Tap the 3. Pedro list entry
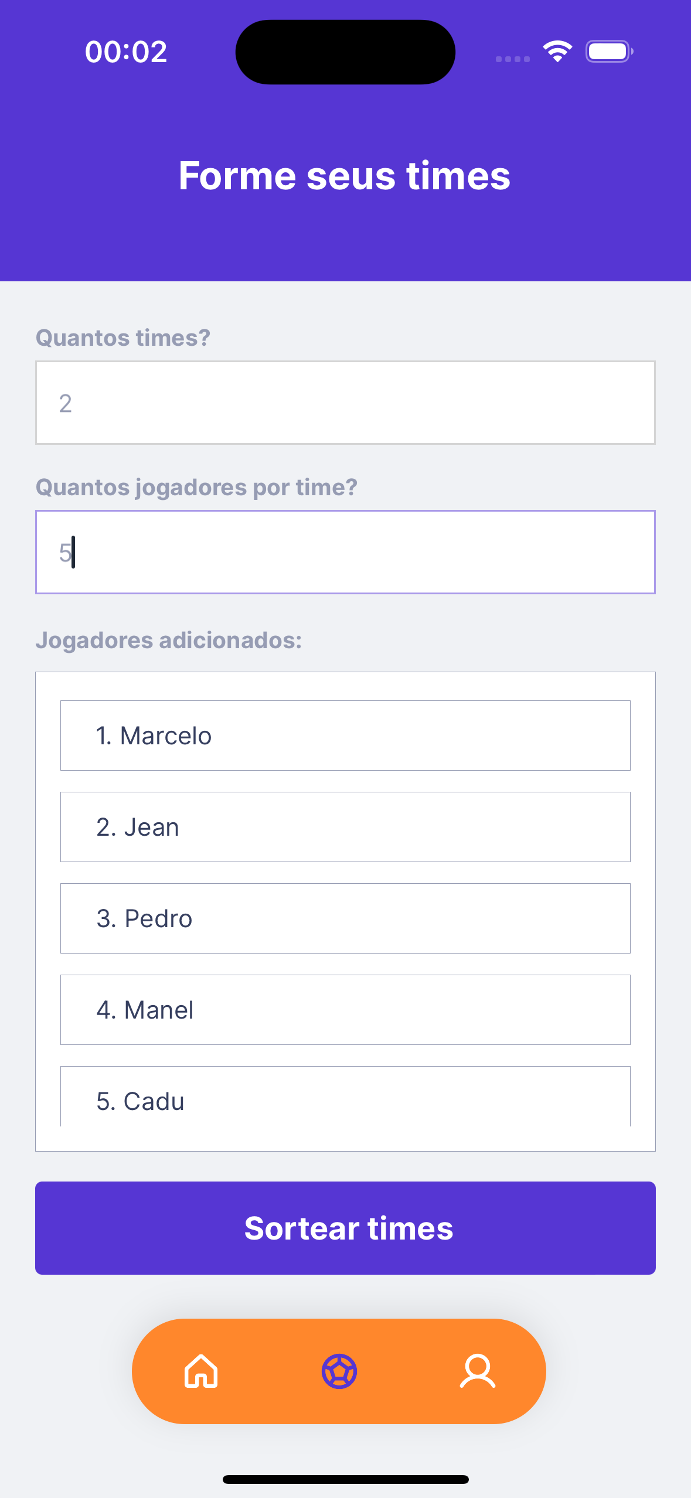This screenshot has width=691, height=1498. click(x=345, y=918)
